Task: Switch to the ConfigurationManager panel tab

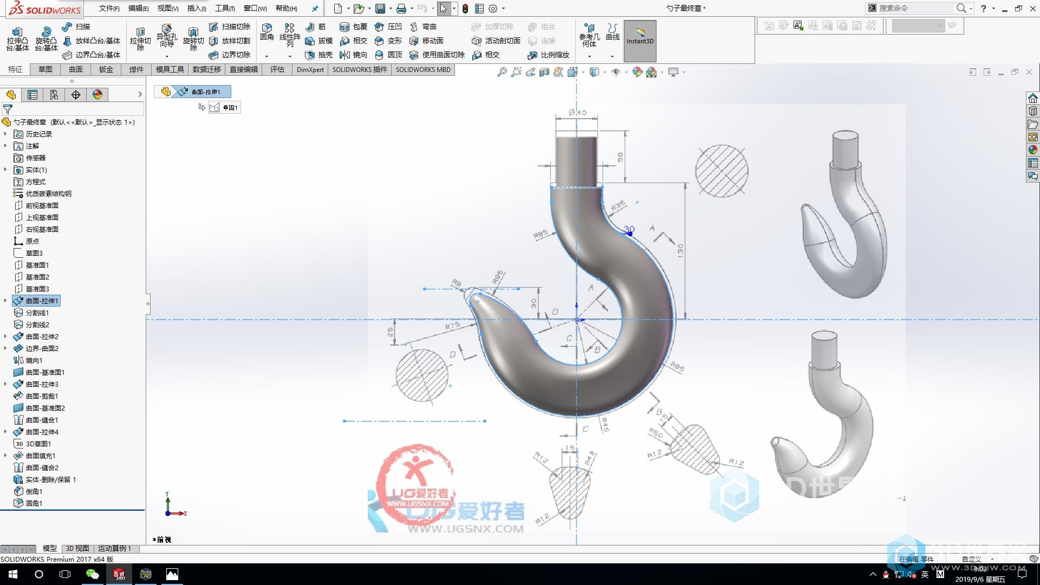Action: tap(54, 95)
